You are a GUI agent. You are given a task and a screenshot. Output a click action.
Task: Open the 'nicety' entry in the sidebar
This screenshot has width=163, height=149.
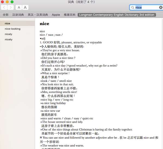[x=17, y=39]
